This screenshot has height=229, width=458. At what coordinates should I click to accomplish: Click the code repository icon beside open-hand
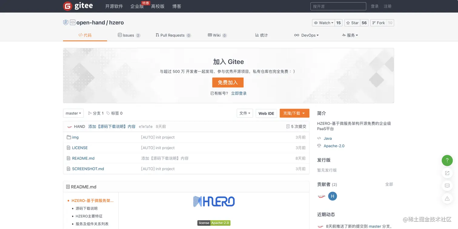pyautogui.click(x=72, y=22)
